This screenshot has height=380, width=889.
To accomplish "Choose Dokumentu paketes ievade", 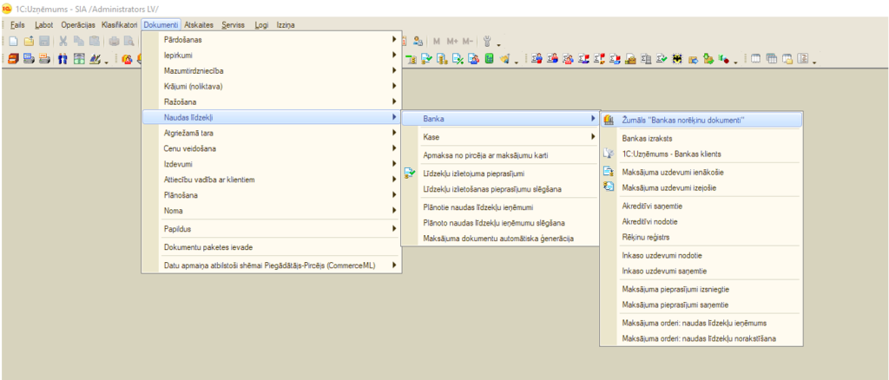I will [200, 248].
